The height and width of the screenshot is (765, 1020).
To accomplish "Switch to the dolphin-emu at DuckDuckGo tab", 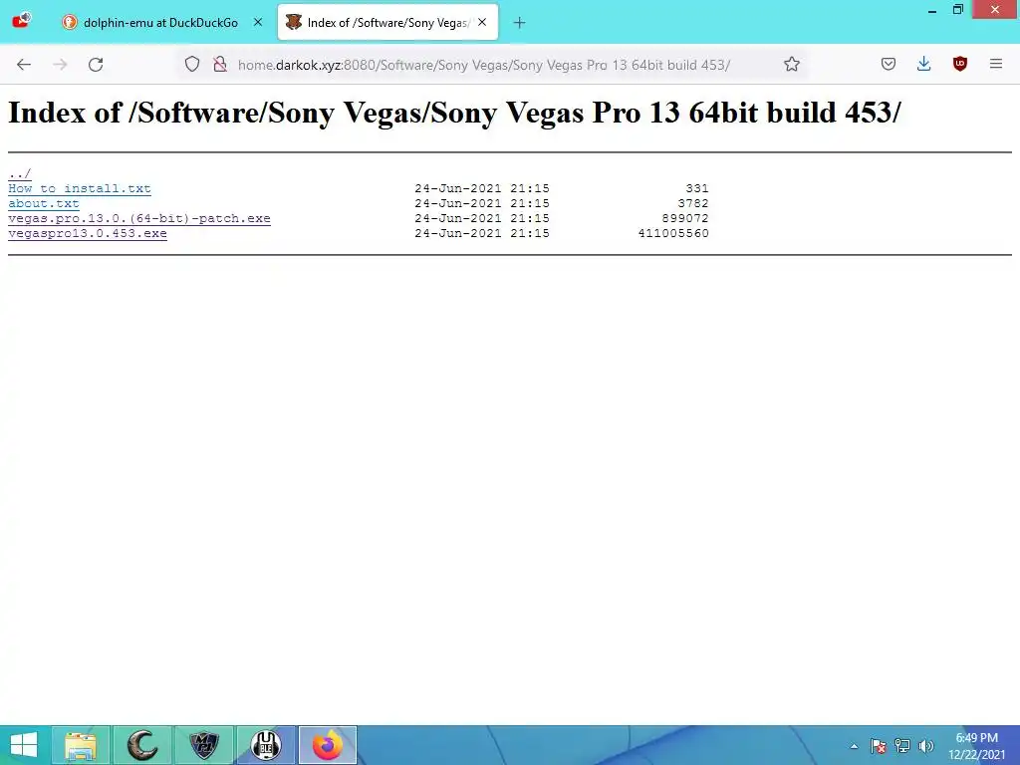I will [160, 23].
